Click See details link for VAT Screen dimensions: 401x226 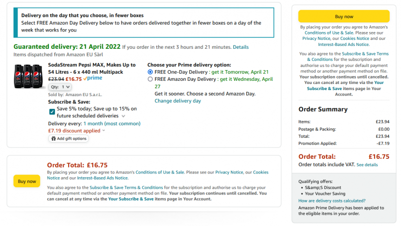click(367, 165)
